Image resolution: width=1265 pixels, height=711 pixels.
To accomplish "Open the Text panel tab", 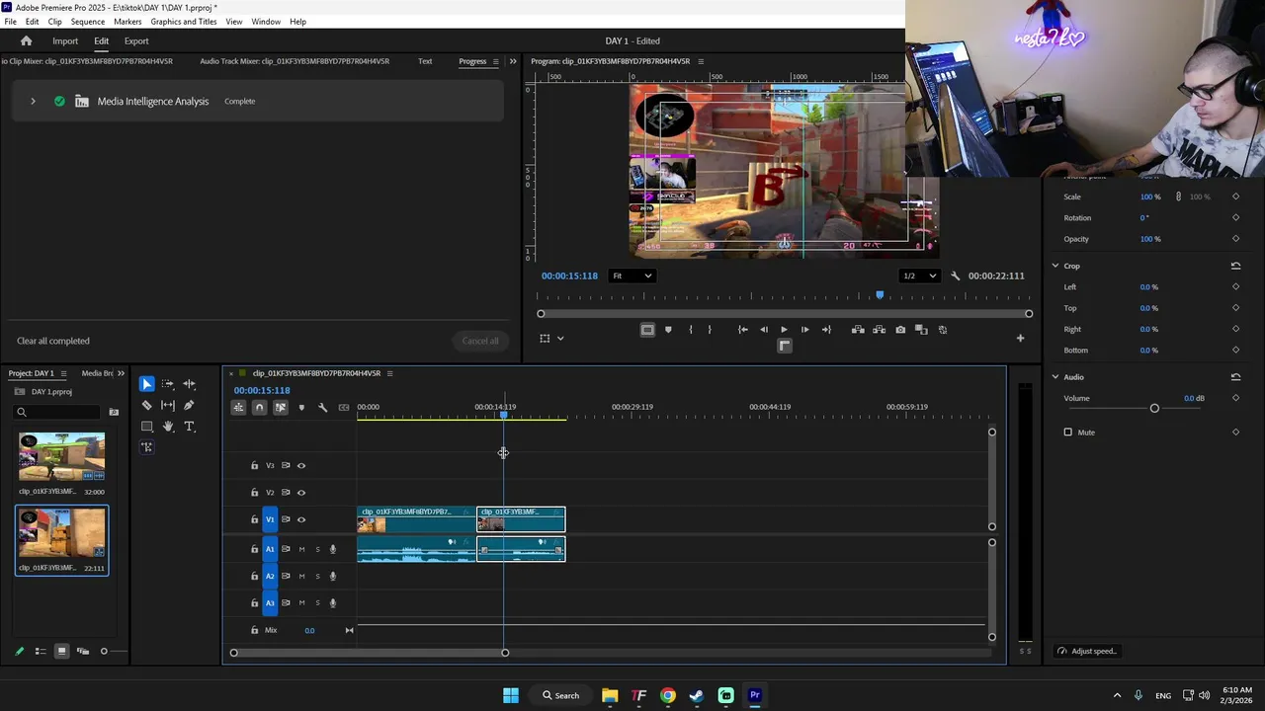I will 425,61.
